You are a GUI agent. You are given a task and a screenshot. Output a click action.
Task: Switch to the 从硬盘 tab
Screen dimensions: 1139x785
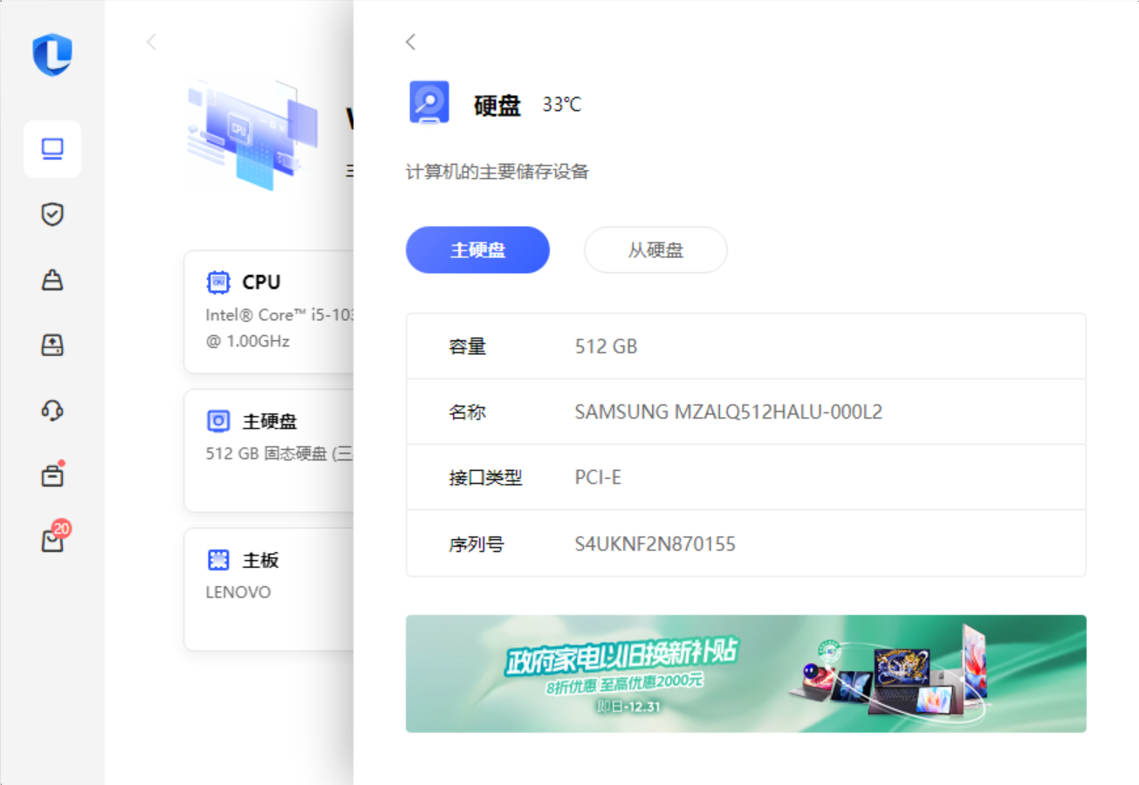[x=655, y=250]
